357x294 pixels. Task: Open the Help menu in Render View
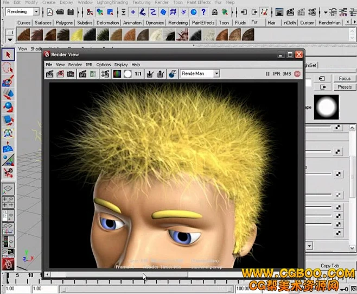pos(136,65)
